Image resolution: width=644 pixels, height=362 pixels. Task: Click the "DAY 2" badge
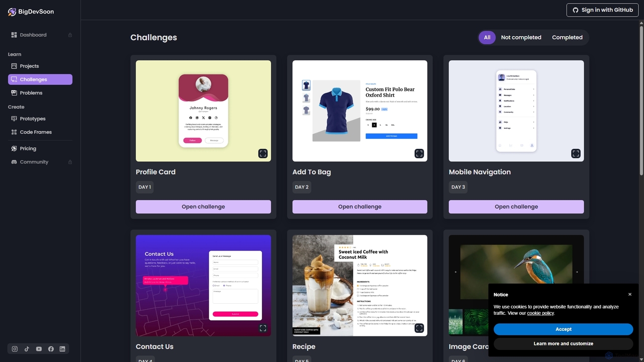tap(301, 187)
